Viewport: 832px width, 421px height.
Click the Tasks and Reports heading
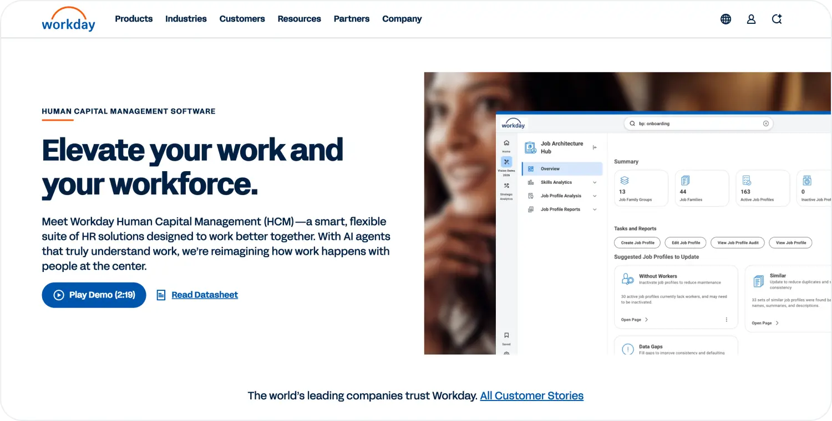point(635,229)
